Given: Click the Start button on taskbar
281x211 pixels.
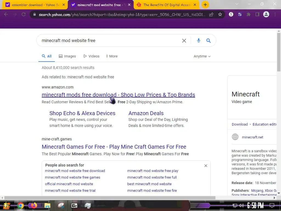Looking at the screenshot, I should point(7,206).
